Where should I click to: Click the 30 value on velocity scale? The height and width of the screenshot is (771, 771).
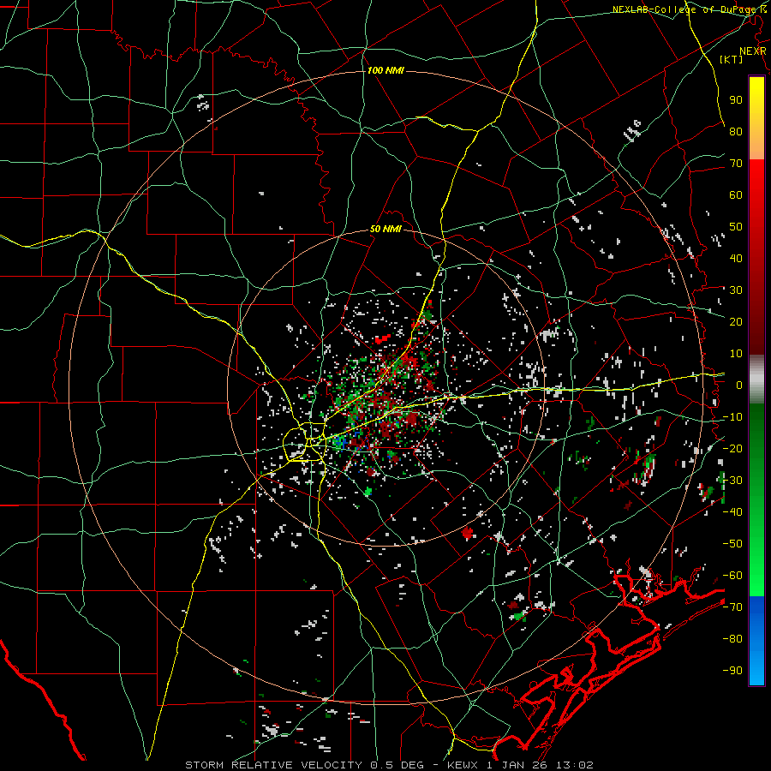coord(736,290)
